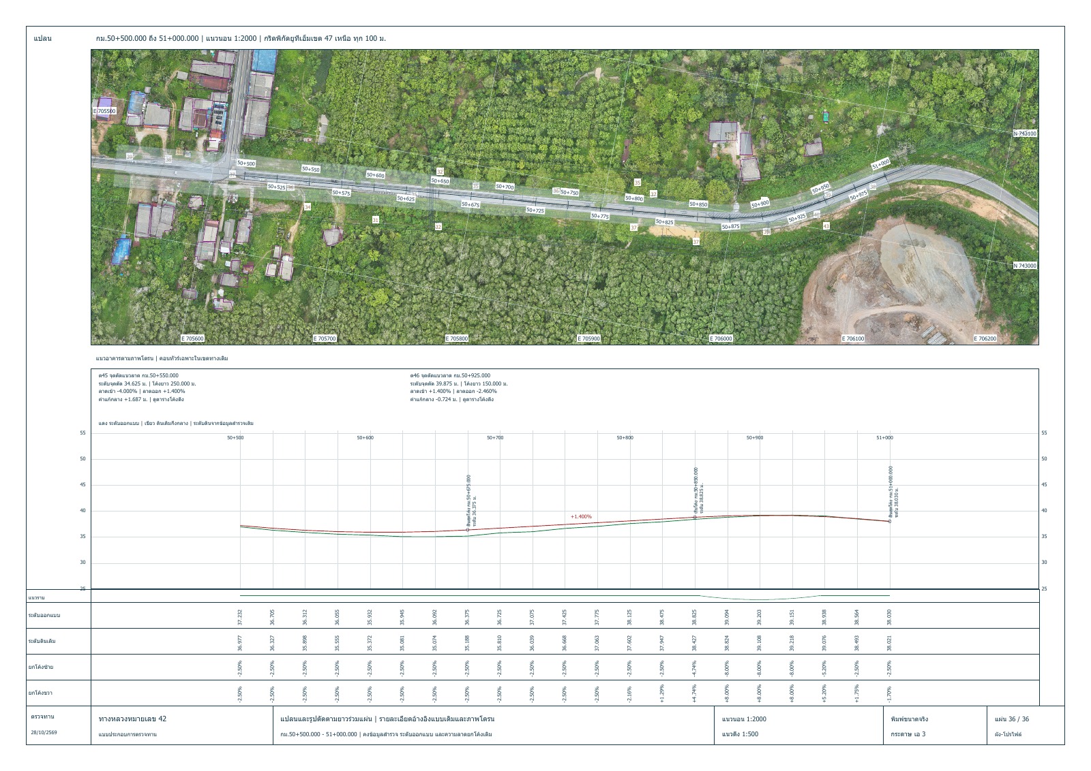Select the 'พิมพ์ขนาดจริง' print note
This screenshot has width=1091, height=771.
tap(909, 719)
